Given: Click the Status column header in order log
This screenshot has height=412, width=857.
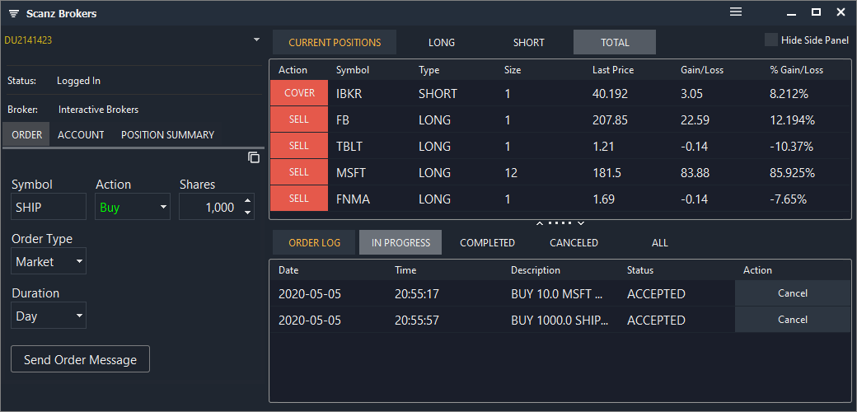Looking at the screenshot, I should pyautogui.click(x=640, y=270).
